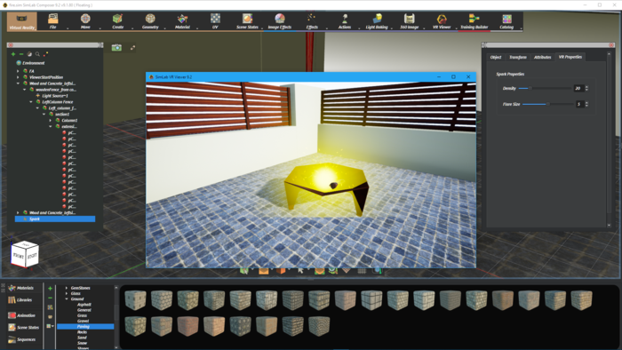Image resolution: width=622 pixels, height=350 pixels.
Task: Click the green add icon in scene browser
Action: coord(13,54)
